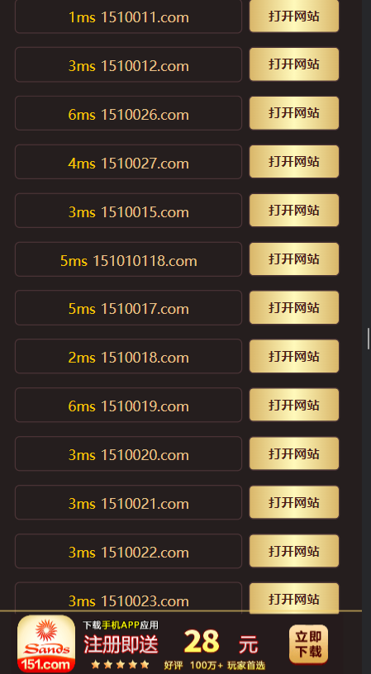Viewport: 371px width, 674px height.
Task: Click the Sands 151.com app logo
Action: [46, 643]
